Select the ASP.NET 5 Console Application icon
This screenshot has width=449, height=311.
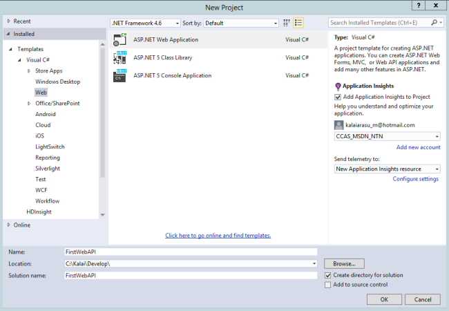120,75
